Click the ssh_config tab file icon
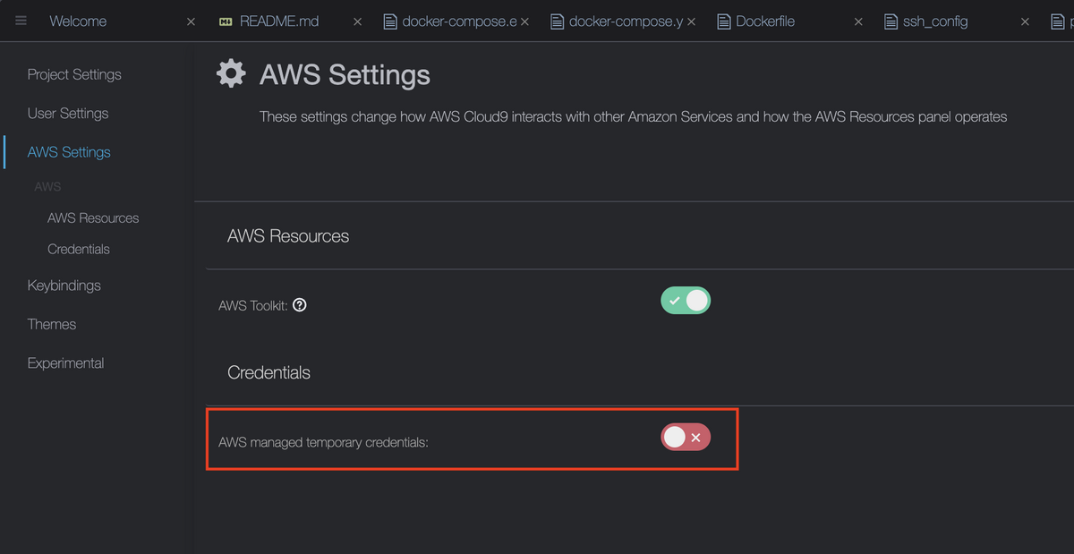Image resolution: width=1074 pixels, height=554 pixels. pyautogui.click(x=891, y=21)
